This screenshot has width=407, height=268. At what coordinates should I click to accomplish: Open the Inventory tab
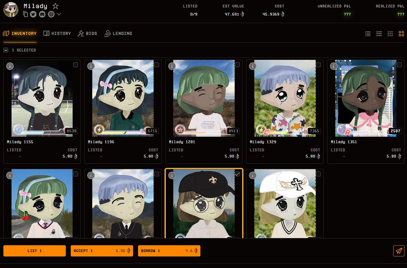coord(20,34)
